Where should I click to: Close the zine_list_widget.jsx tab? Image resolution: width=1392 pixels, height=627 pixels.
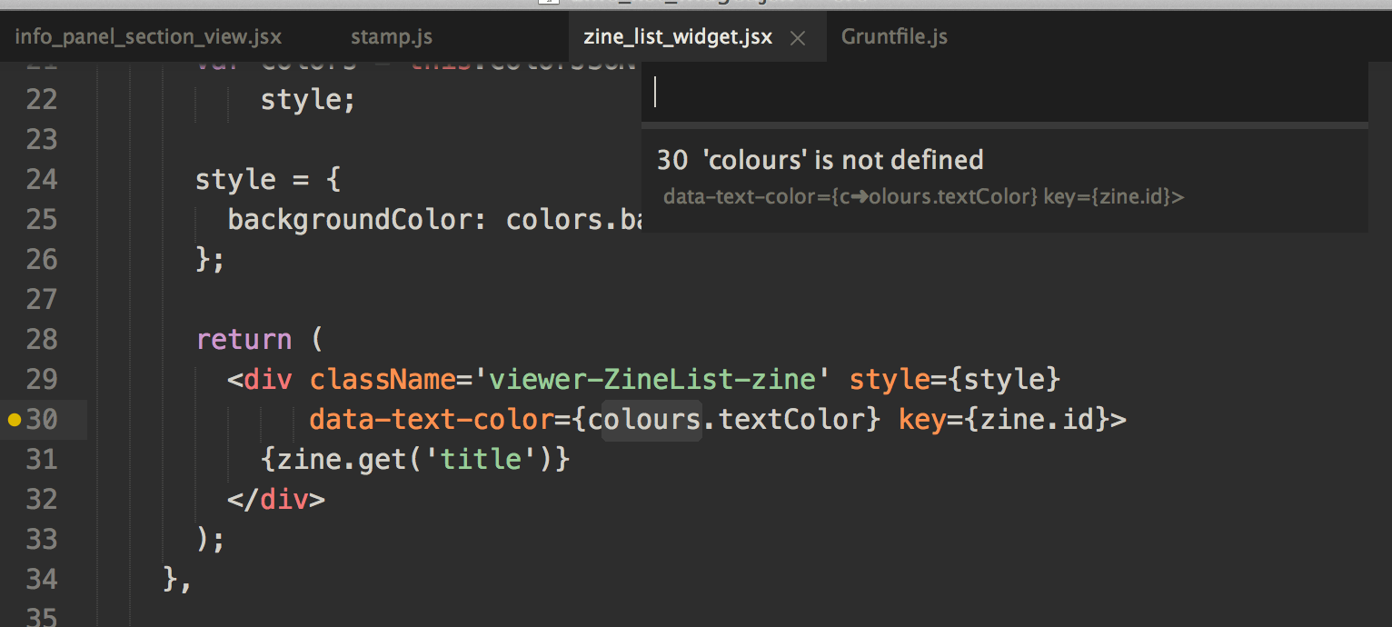coord(798,38)
